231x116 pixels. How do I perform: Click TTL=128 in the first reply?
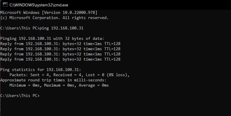pos(112,44)
